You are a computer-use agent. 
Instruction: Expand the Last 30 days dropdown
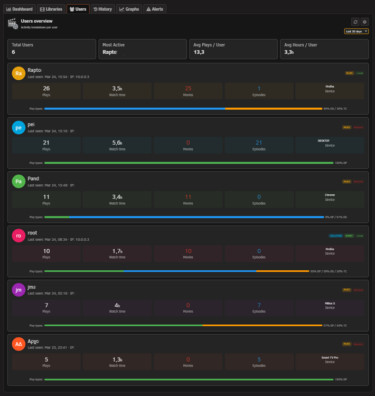point(357,31)
